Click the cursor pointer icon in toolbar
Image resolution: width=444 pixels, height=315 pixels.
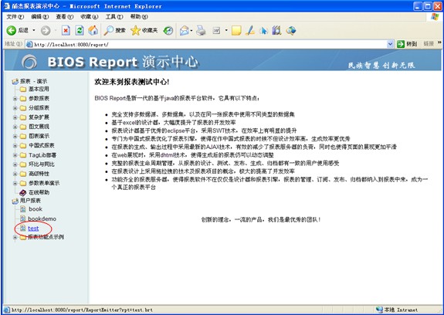tap(263, 30)
